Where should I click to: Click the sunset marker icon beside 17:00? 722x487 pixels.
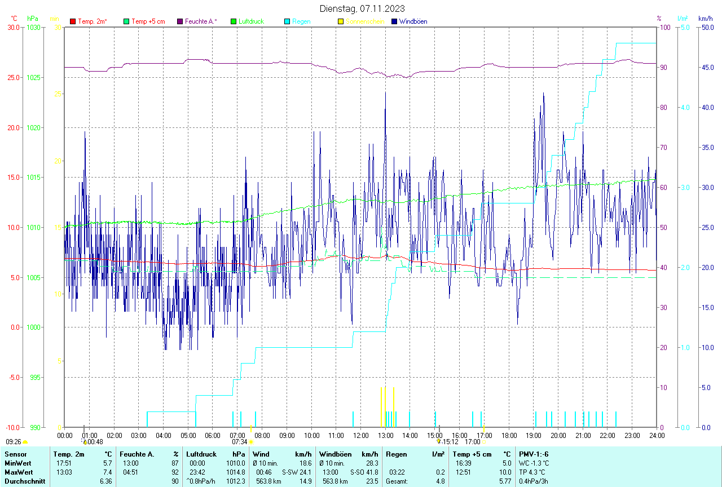484,442
